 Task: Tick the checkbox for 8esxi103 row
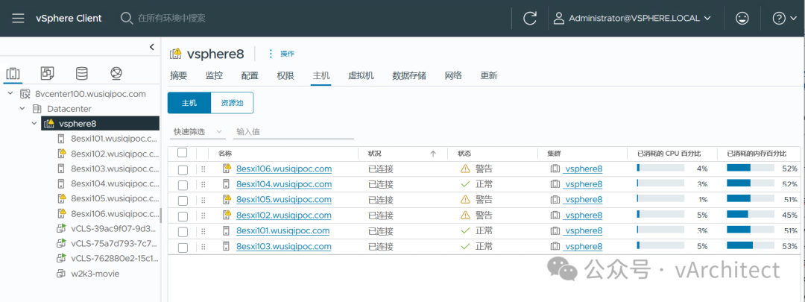point(183,248)
